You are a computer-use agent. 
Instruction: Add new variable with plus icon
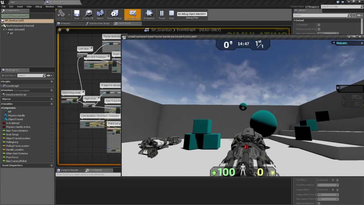(51, 104)
